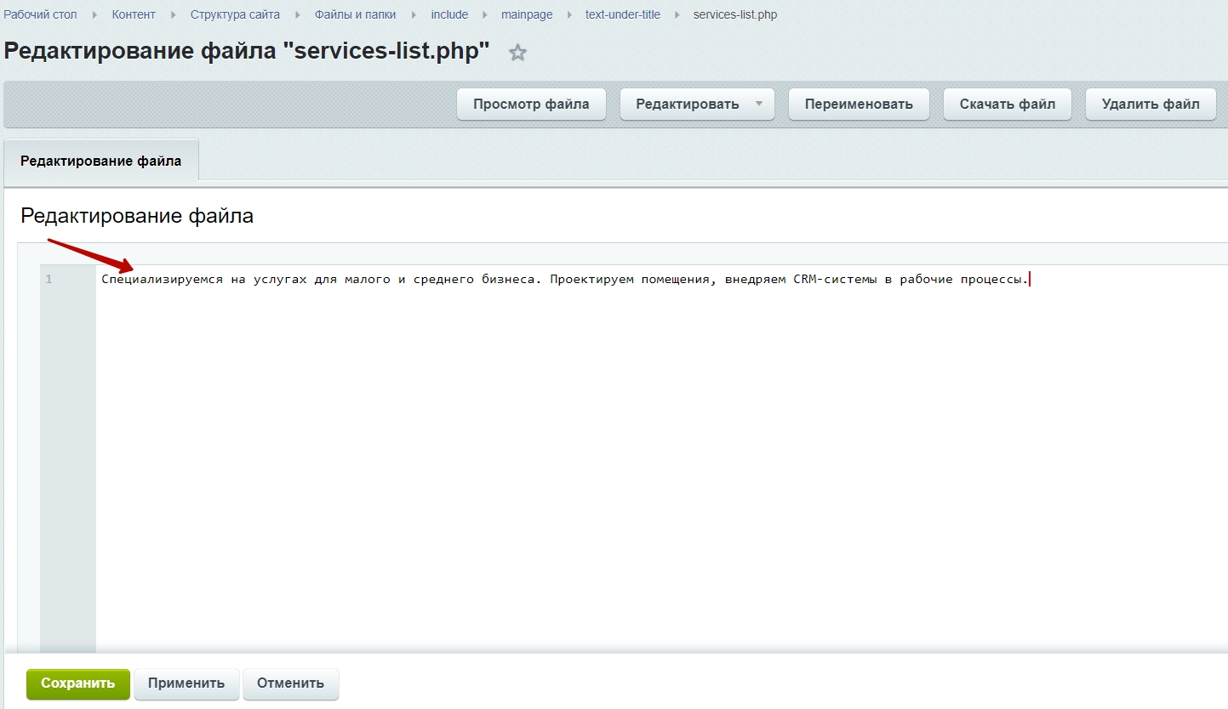
Task: Add page to favorites with star icon
Action: (x=517, y=53)
